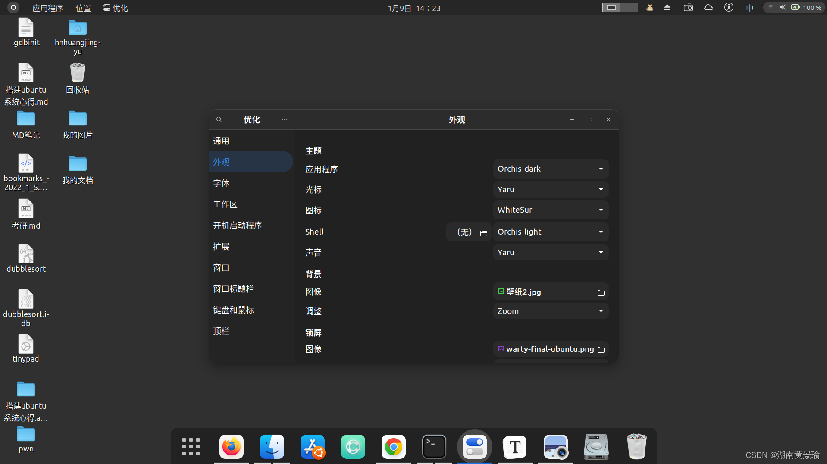Image resolution: width=827 pixels, height=464 pixels.
Task: Open the three-dot menu in the Tweaks header
Action: 284,120
